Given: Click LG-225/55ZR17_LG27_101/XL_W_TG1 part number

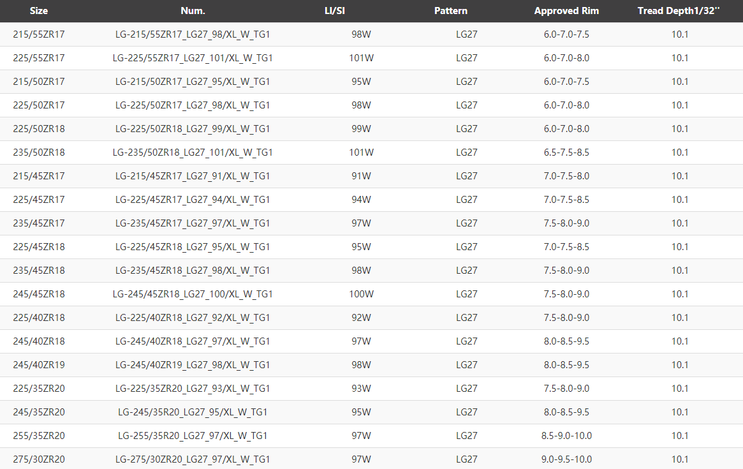Looking at the screenshot, I should [x=193, y=58].
